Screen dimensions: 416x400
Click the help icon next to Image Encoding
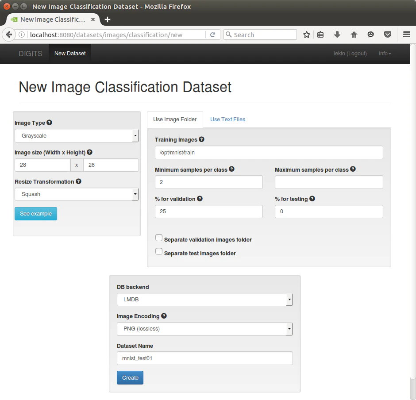coord(164,316)
